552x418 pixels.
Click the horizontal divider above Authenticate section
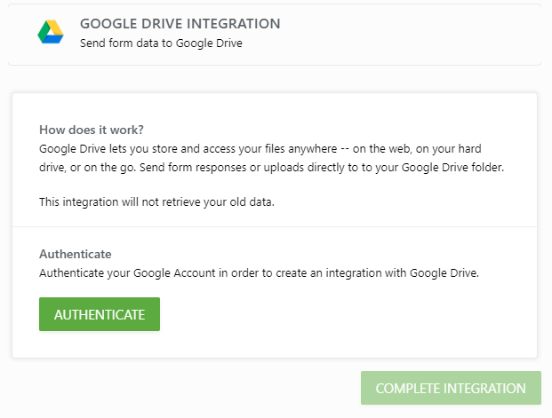point(274,226)
